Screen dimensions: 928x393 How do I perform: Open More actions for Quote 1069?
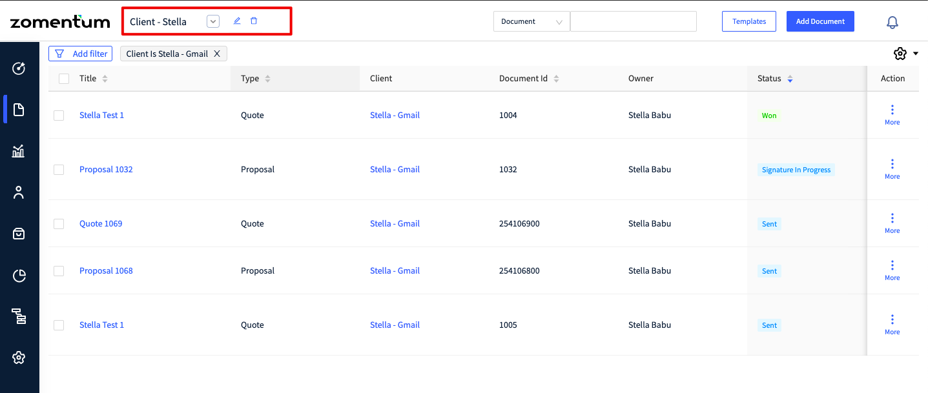click(892, 223)
